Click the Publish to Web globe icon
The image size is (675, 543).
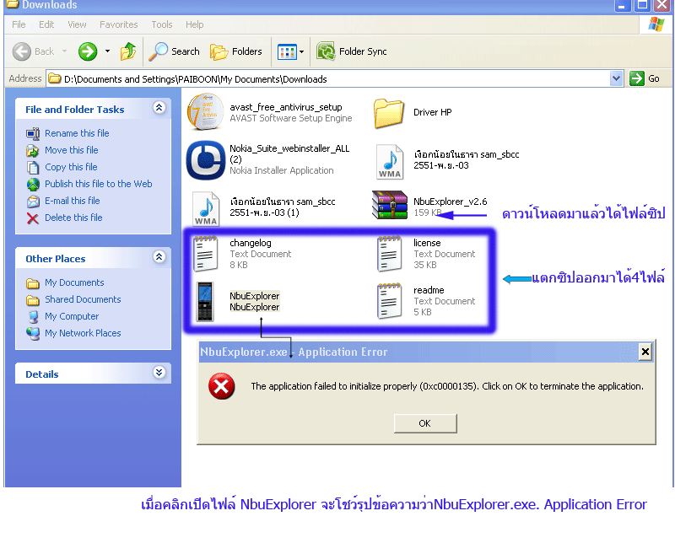point(33,185)
